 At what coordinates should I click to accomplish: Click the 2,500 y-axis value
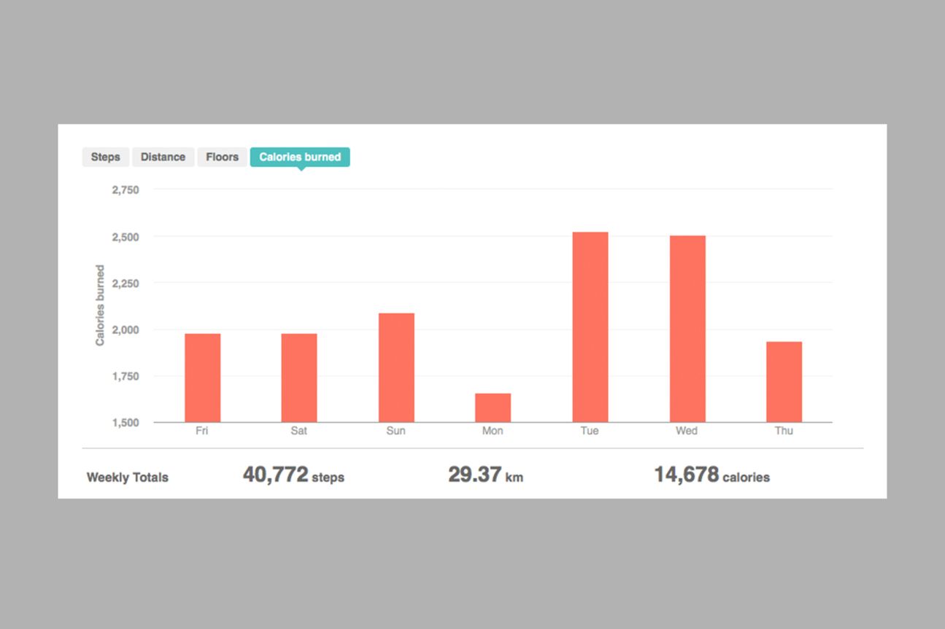(126, 237)
